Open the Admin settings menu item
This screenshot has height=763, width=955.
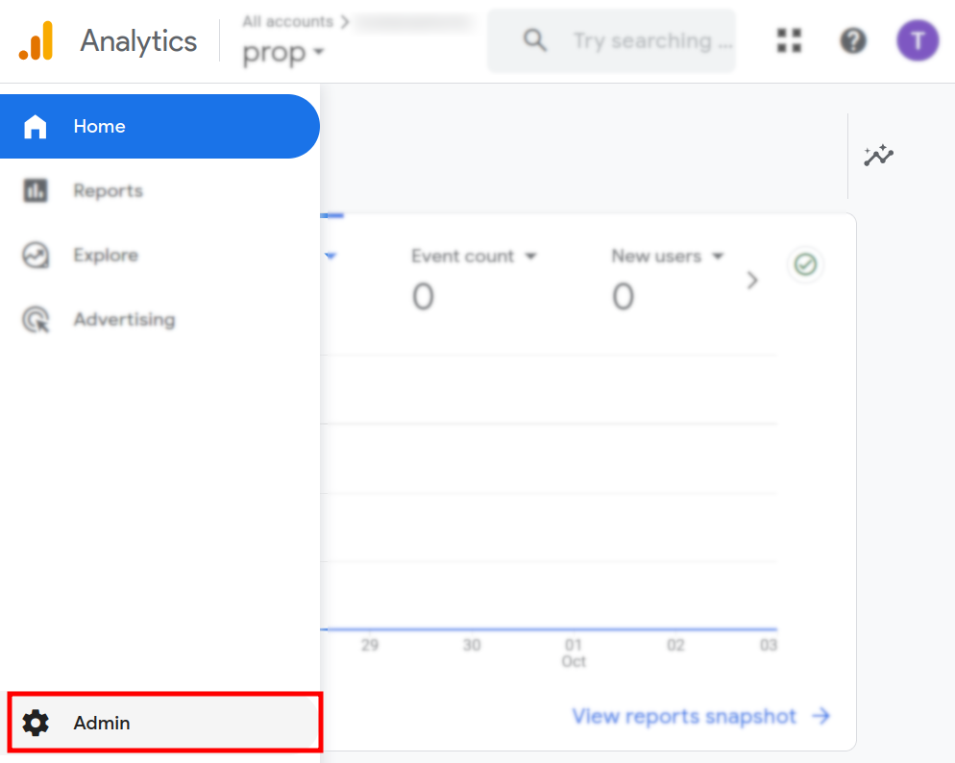pyautogui.click(x=102, y=723)
